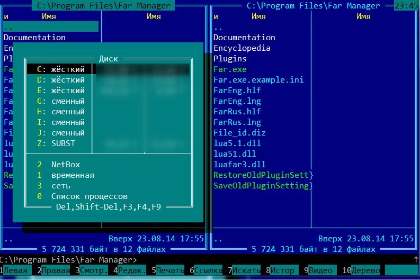Choose removable drive J: сменный

[x=109, y=133]
